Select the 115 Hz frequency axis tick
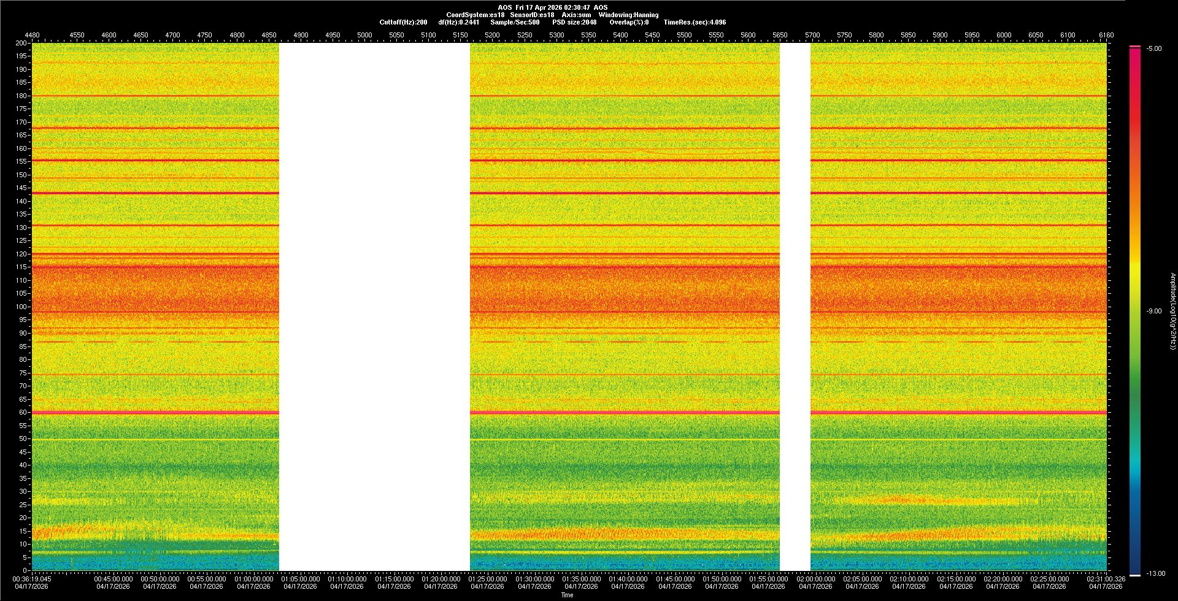 pyautogui.click(x=21, y=267)
